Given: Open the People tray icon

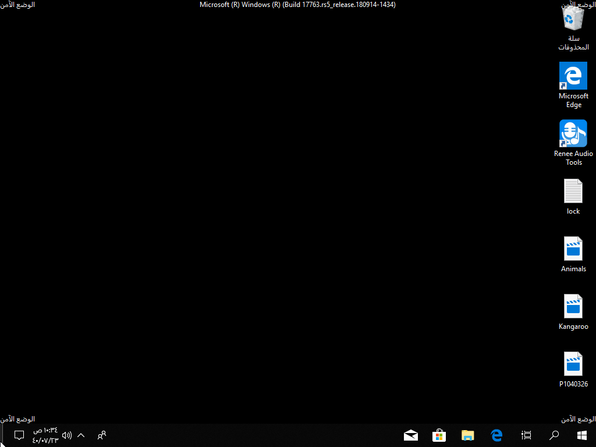Looking at the screenshot, I should (x=101, y=435).
